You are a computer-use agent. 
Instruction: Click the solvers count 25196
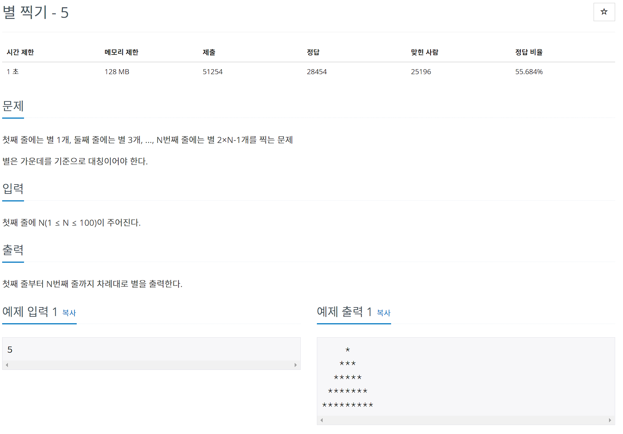point(421,72)
